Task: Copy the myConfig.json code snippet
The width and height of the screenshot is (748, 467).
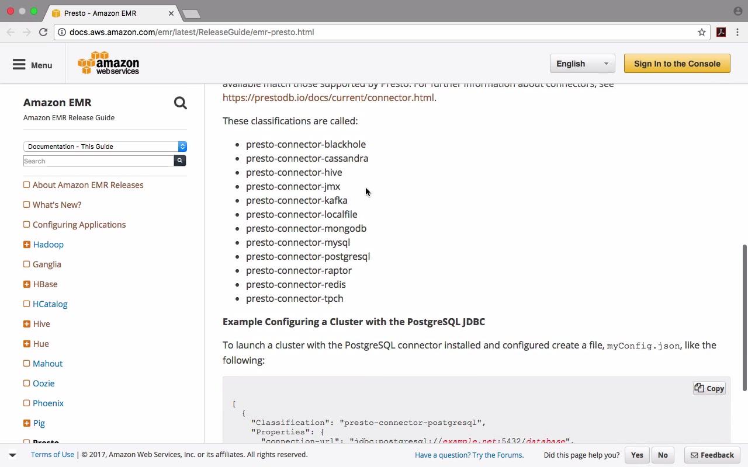Action: [x=709, y=388]
